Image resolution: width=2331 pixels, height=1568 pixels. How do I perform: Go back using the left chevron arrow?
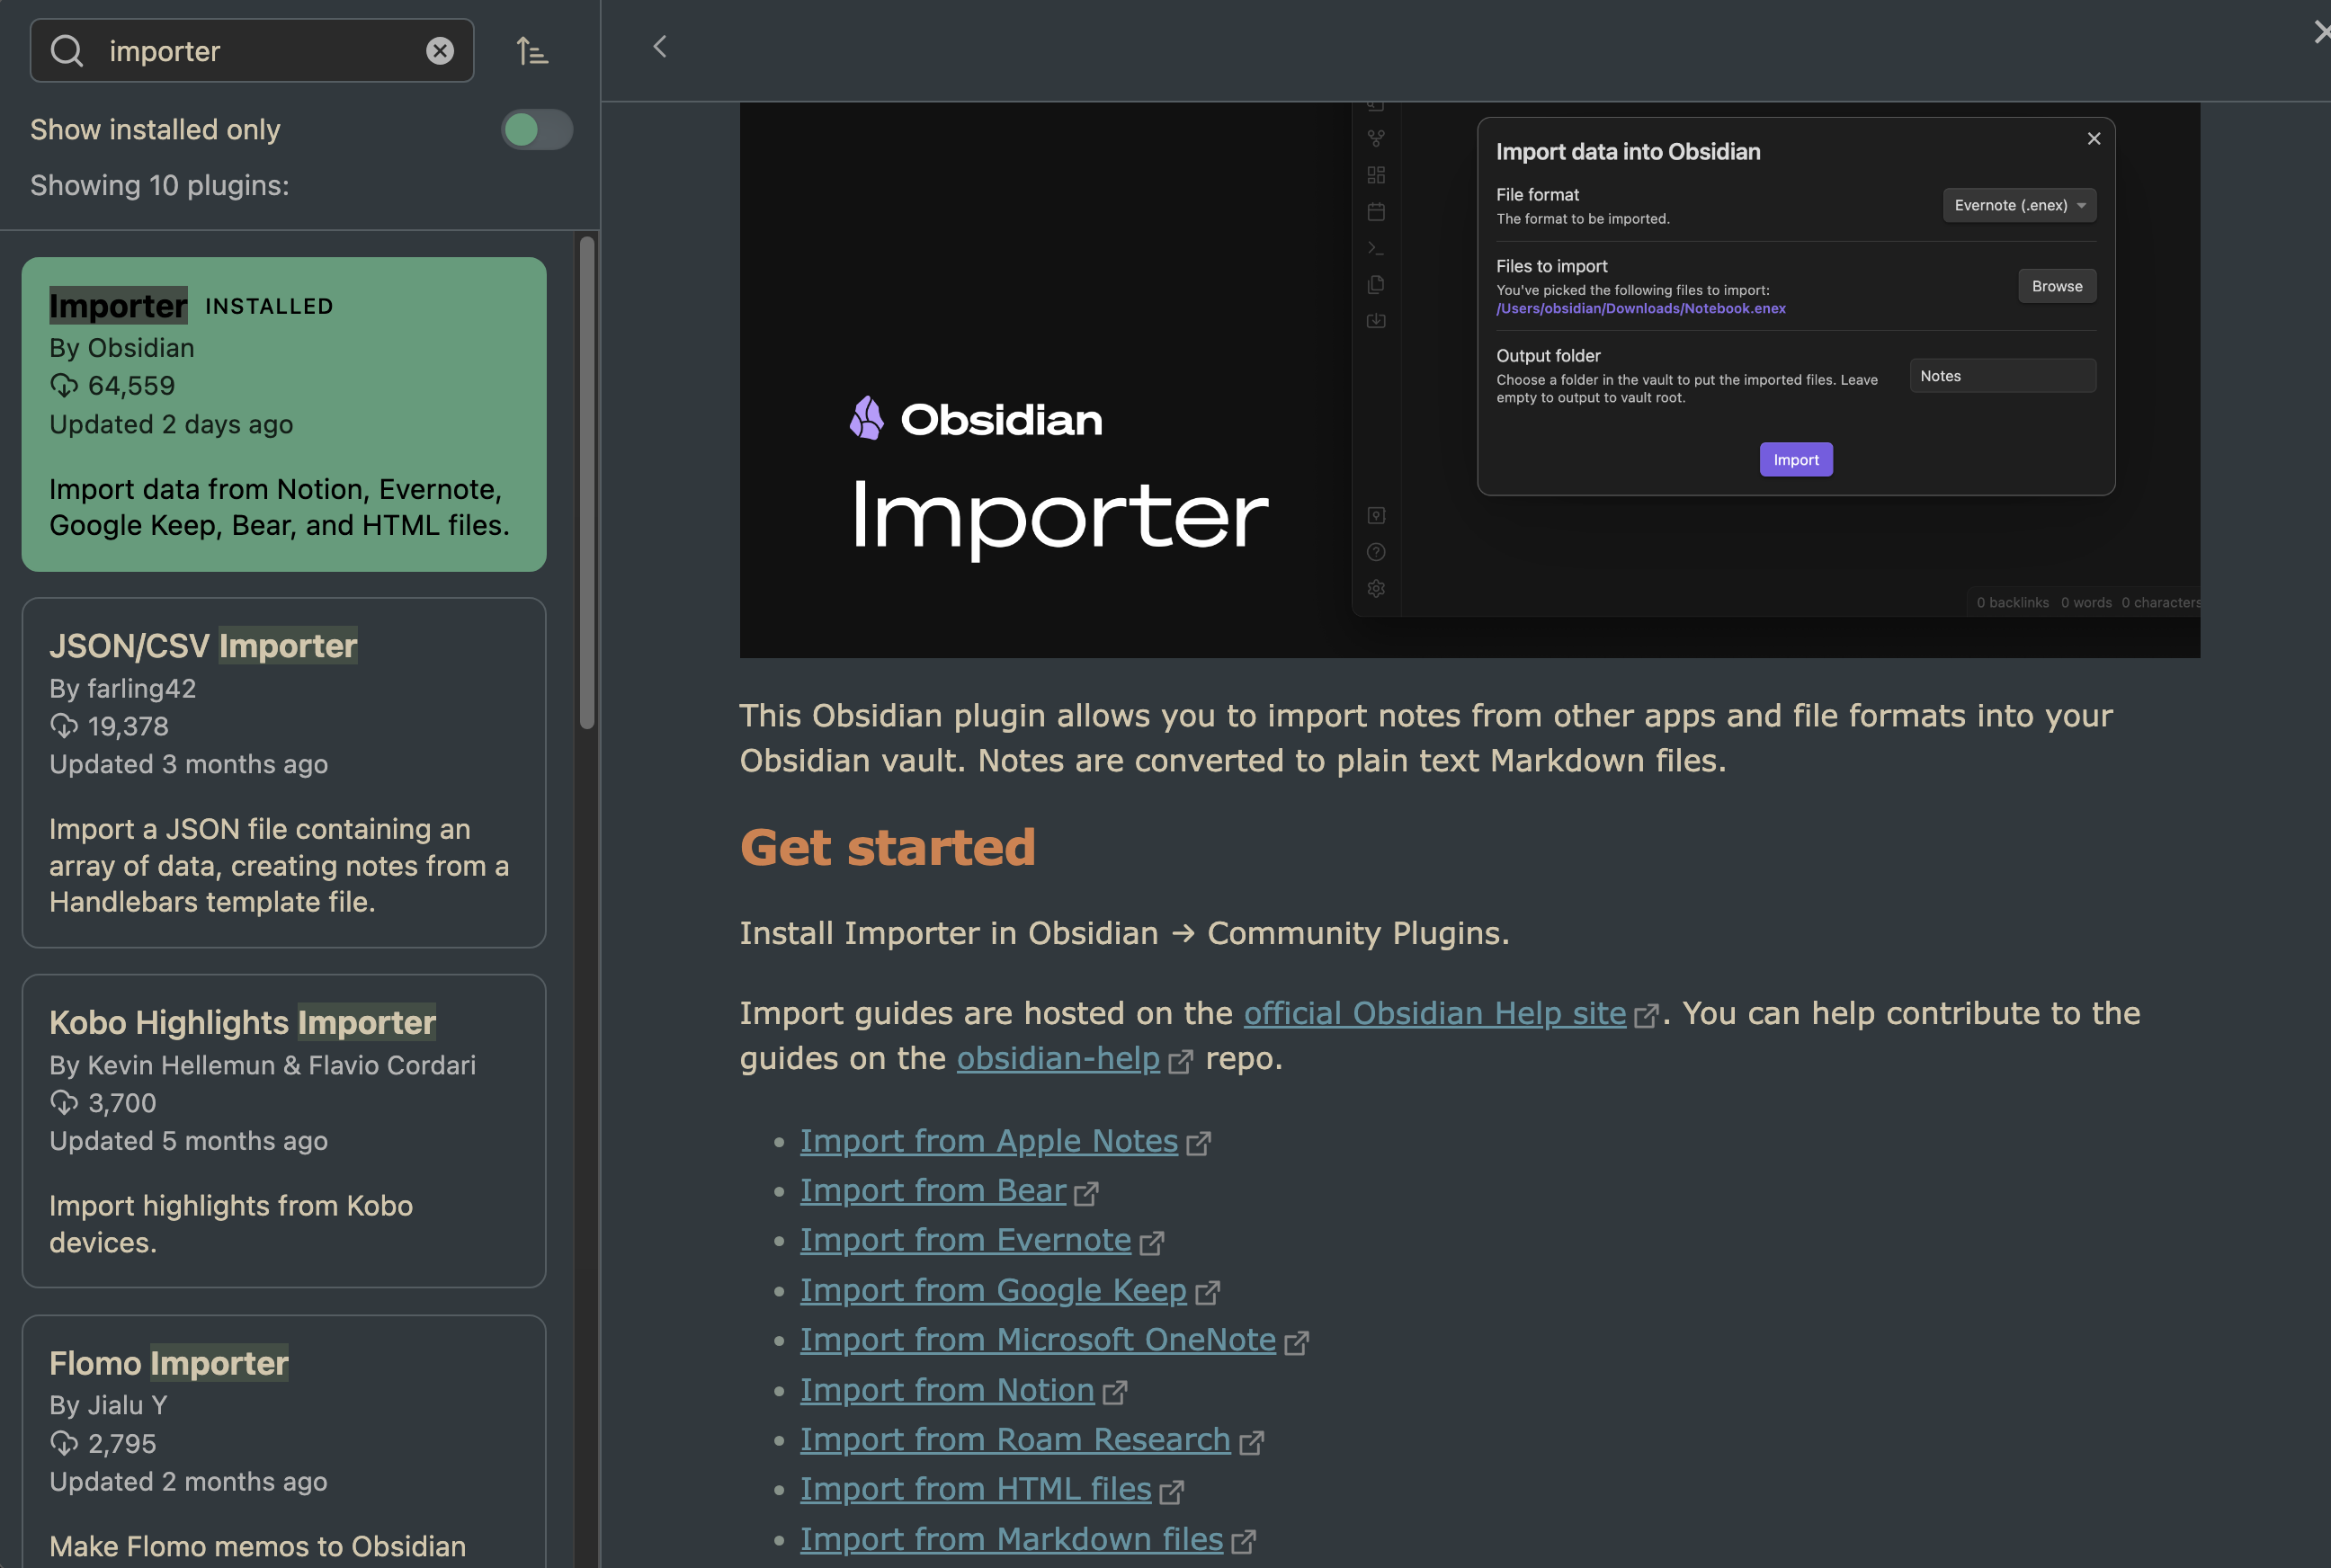pyautogui.click(x=660, y=47)
